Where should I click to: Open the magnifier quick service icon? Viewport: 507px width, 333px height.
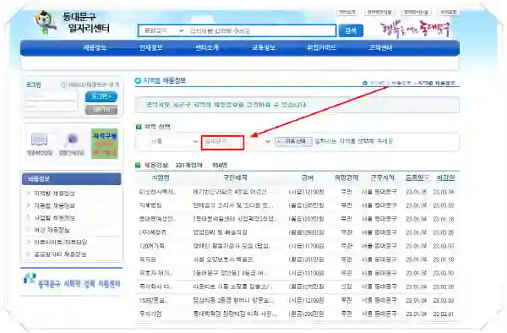[x=72, y=145]
